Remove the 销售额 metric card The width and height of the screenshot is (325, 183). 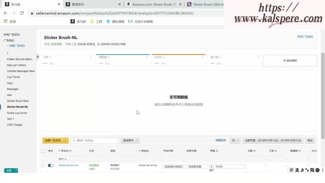pos(147,57)
